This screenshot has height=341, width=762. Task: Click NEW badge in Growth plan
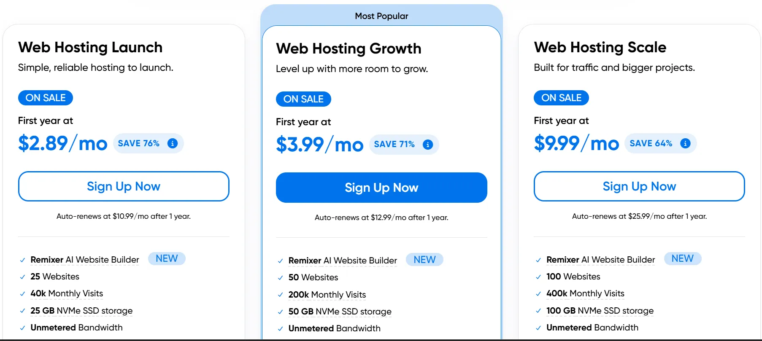424,260
